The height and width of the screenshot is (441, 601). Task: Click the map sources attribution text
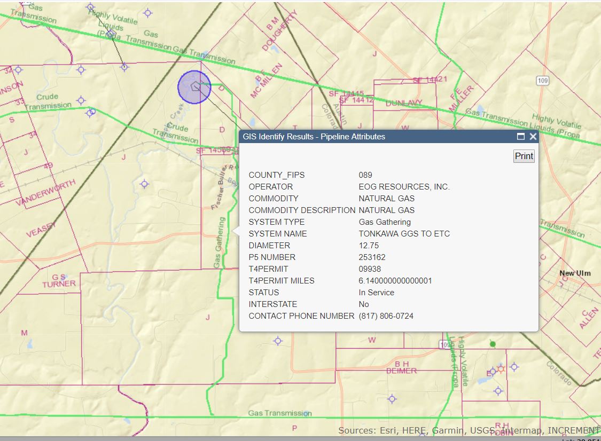point(469,431)
